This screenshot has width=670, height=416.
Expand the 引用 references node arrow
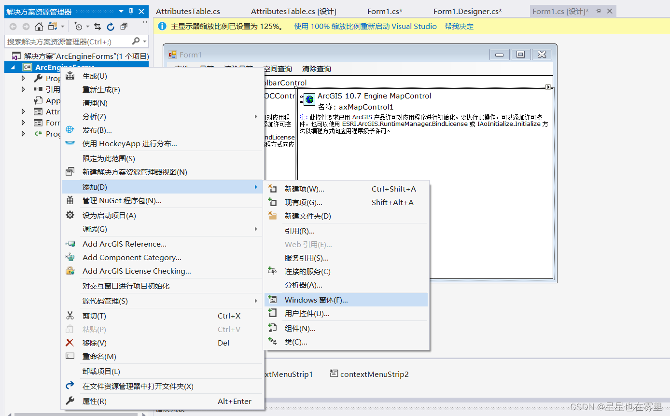point(23,89)
